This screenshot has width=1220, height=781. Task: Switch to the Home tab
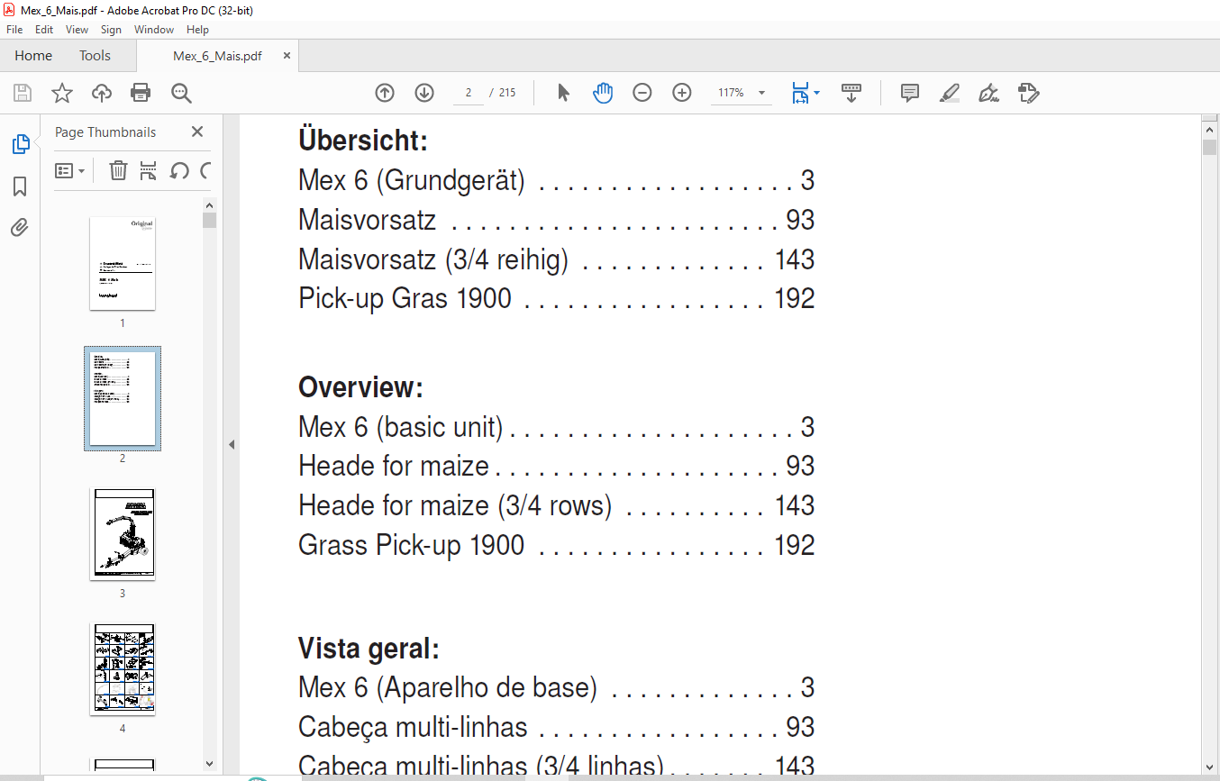point(33,56)
